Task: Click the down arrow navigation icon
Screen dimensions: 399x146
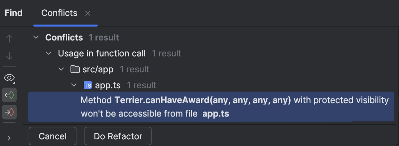Action: pyautogui.click(x=9, y=56)
